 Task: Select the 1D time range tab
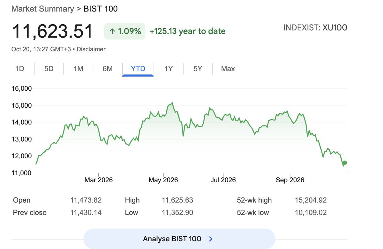(x=20, y=69)
